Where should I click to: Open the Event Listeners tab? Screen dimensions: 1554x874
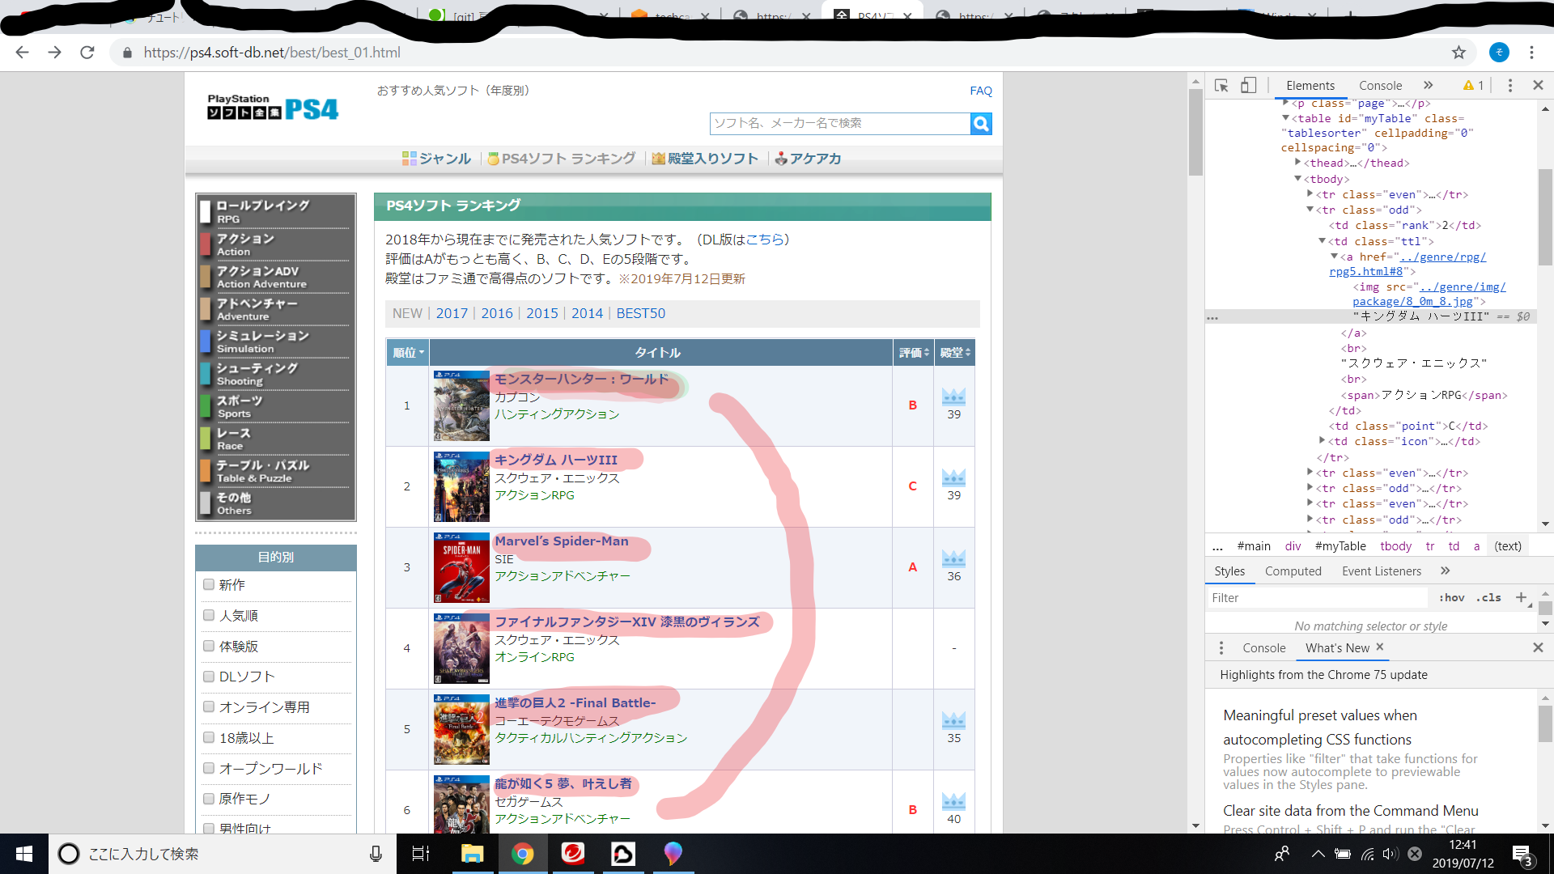tap(1382, 571)
